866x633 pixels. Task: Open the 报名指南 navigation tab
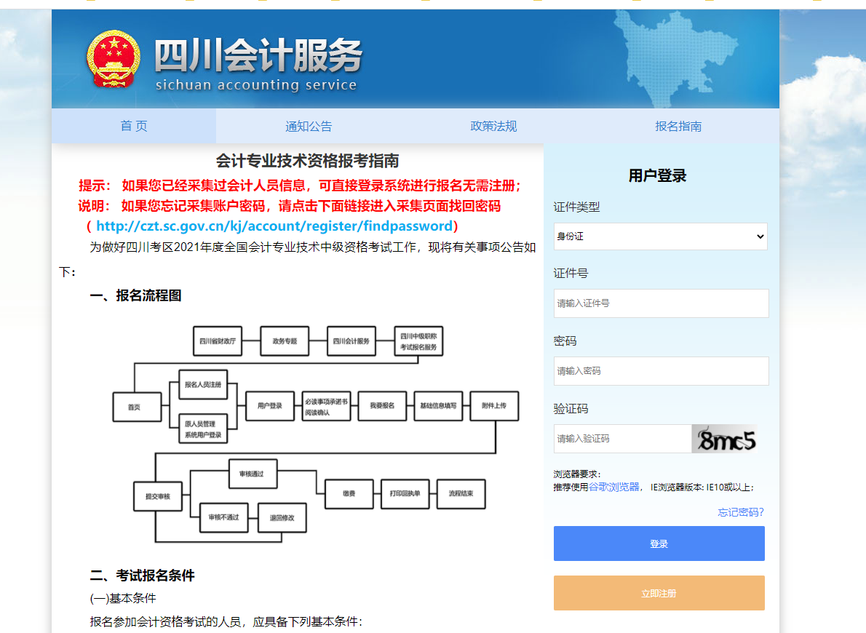(678, 126)
